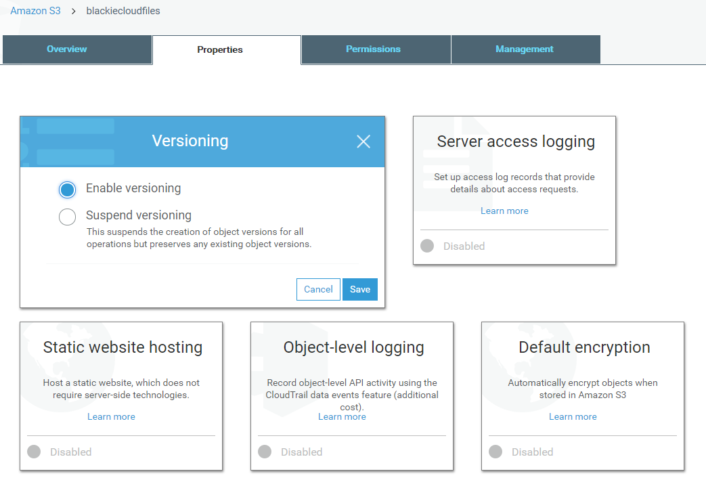Cancel the Versioning changes
The width and height of the screenshot is (706, 478).
tap(318, 289)
